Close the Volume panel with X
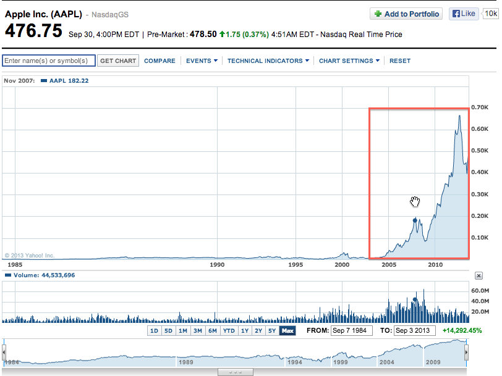 (x=479, y=275)
